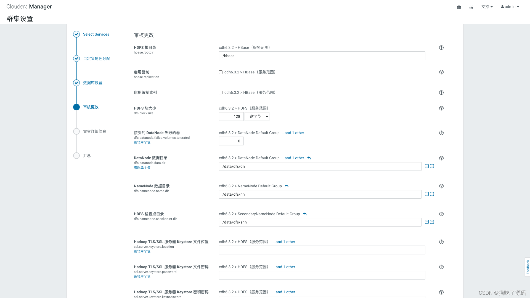Click the parcels gift box icon in header
530x298 pixels.
[459, 7]
